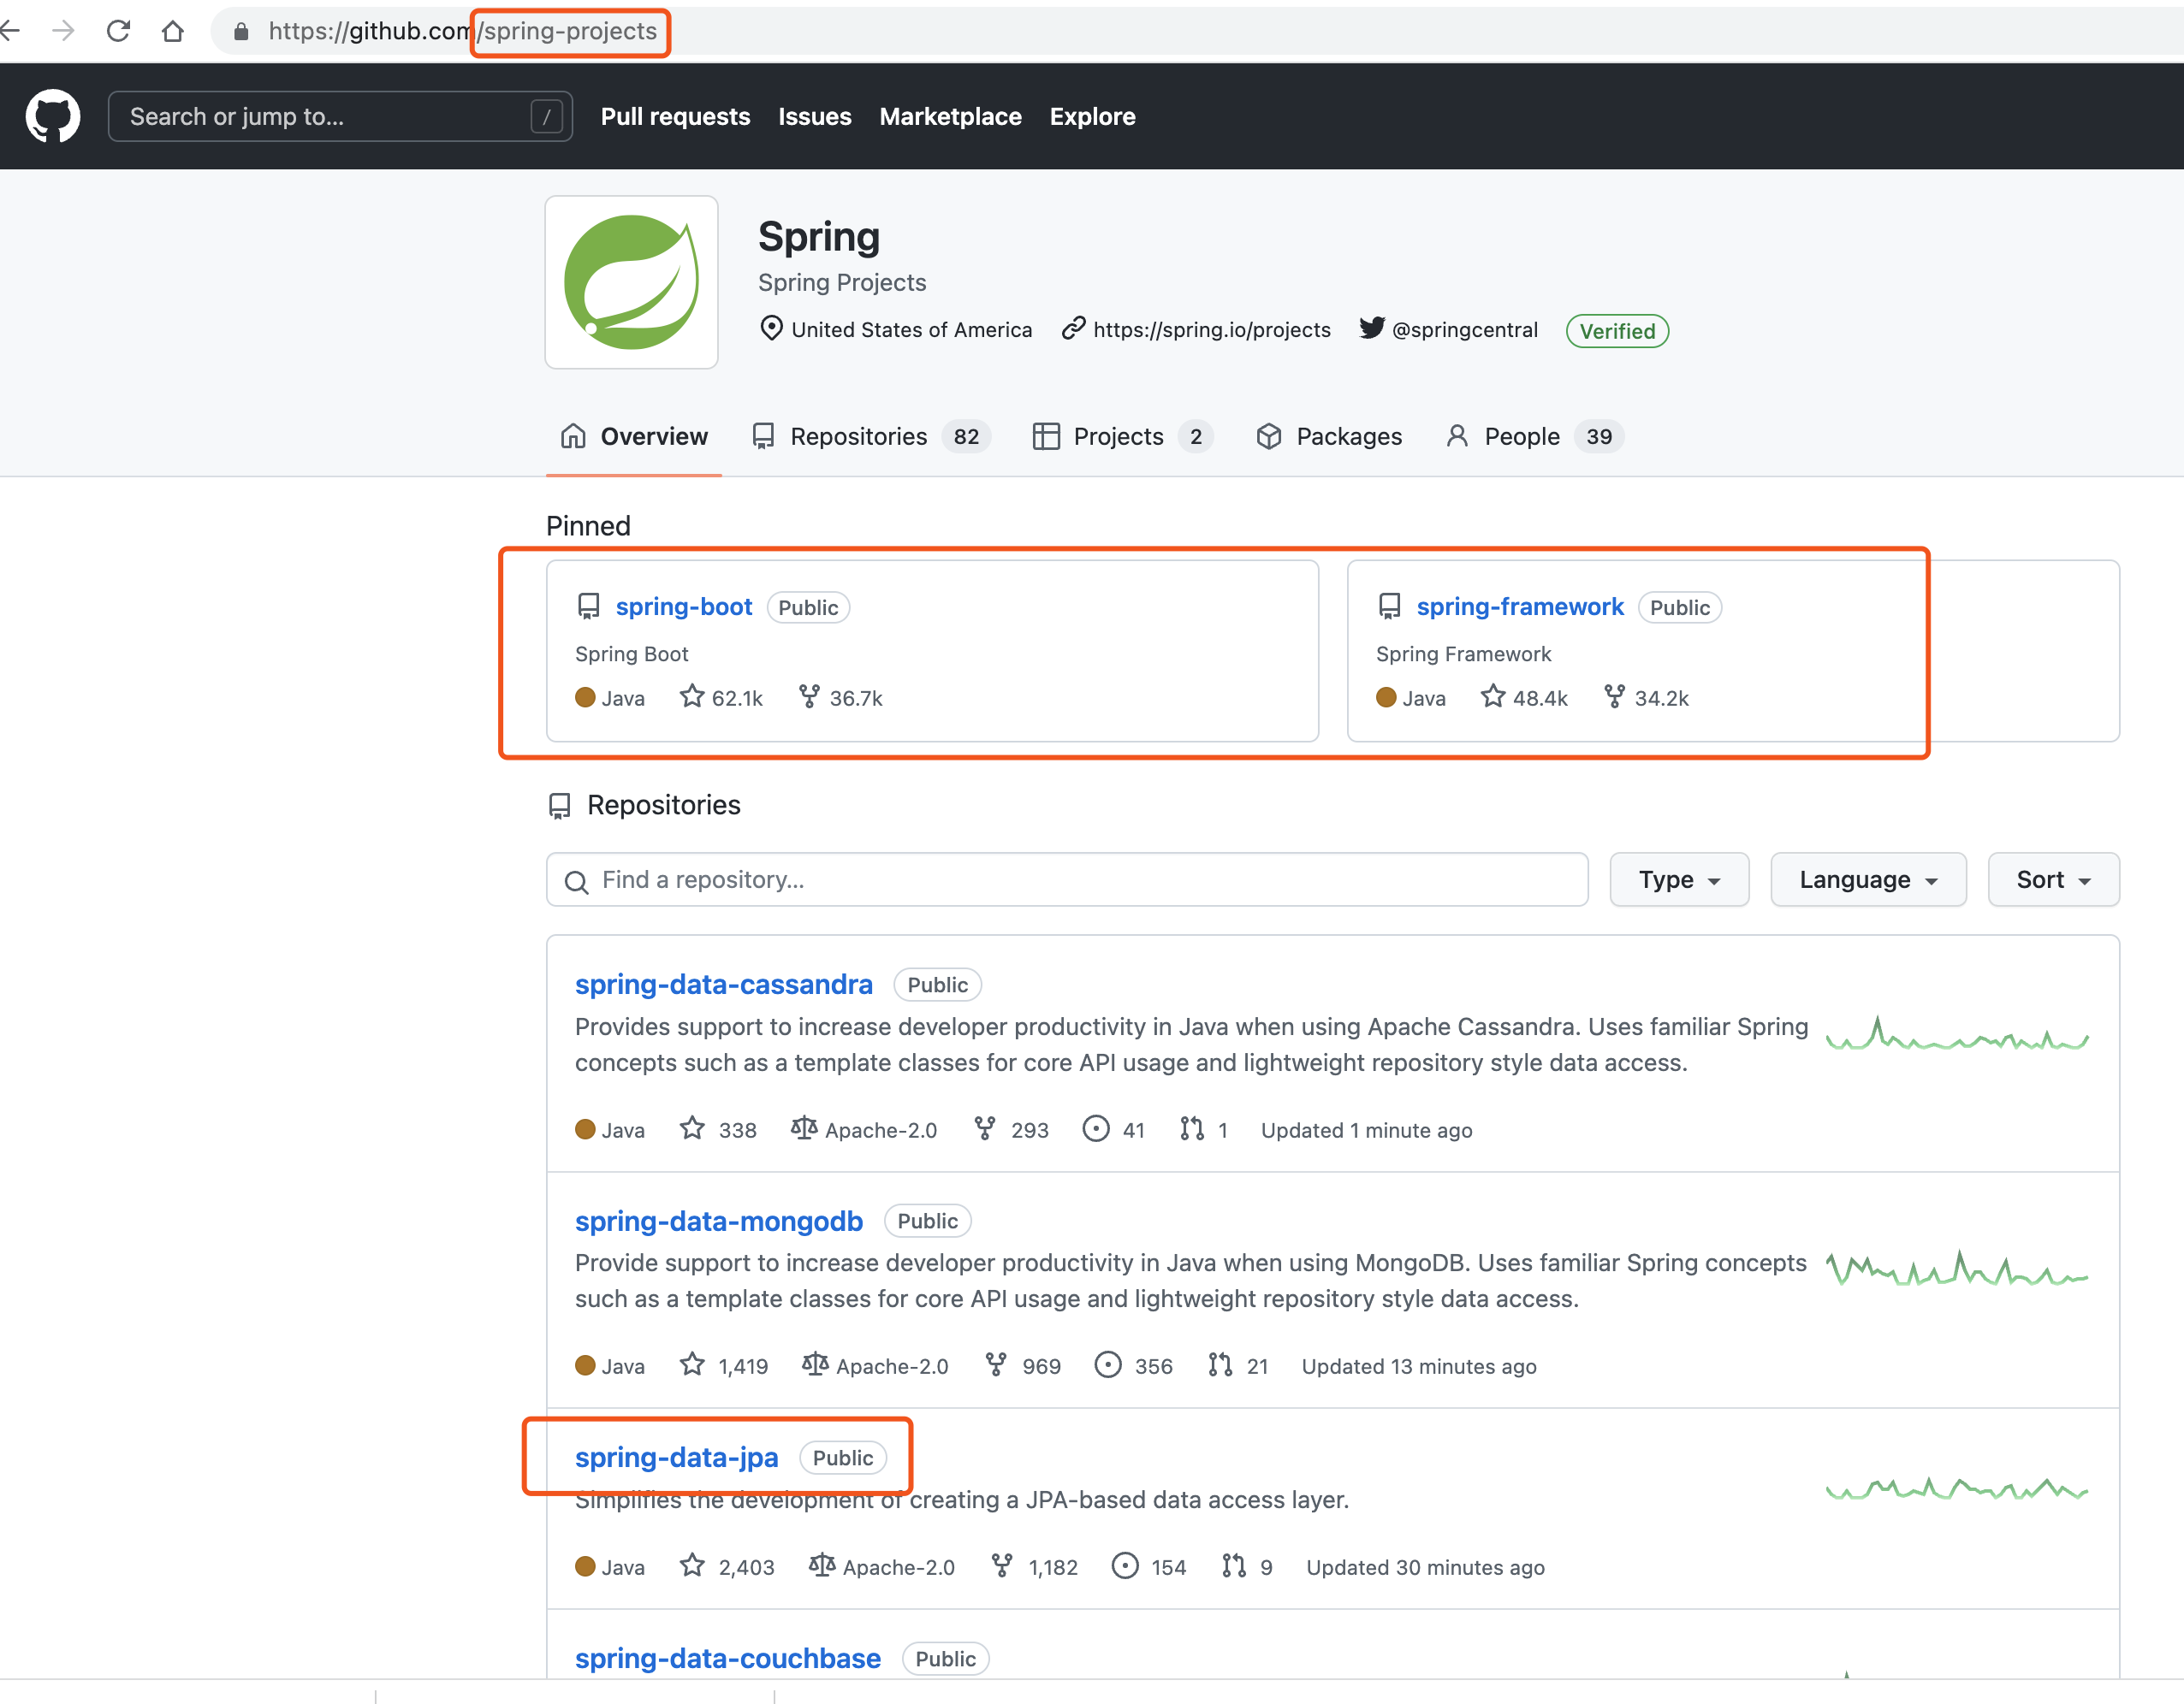This screenshot has height=1704, width=2184.
Task: Switch to the Projects tab
Action: [x=1123, y=437]
